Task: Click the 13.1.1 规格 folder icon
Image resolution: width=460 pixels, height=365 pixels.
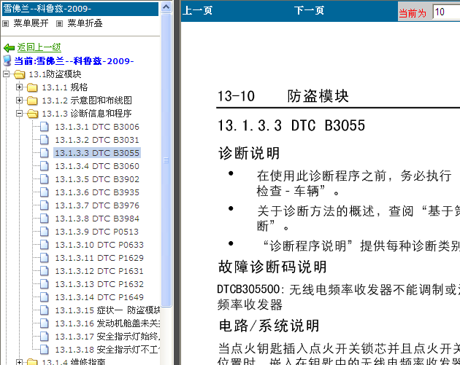Action: (32, 87)
